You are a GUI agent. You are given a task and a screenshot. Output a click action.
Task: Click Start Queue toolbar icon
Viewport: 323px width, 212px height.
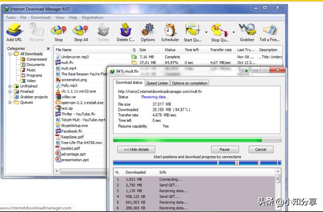click(193, 33)
